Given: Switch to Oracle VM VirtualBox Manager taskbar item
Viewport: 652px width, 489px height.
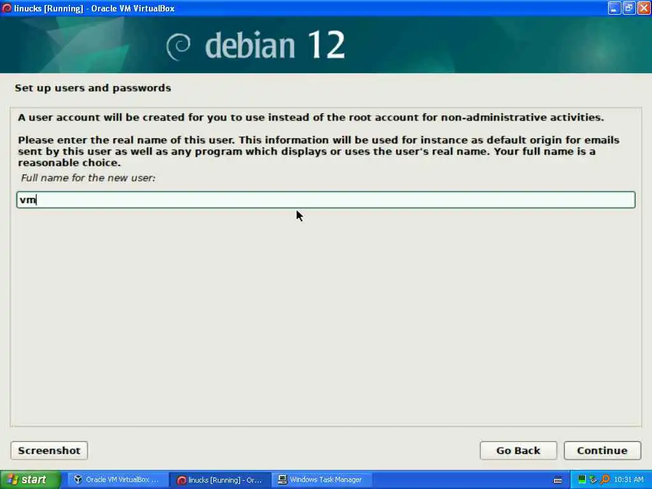Looking at the screenshot, I should tap(118, 479).
